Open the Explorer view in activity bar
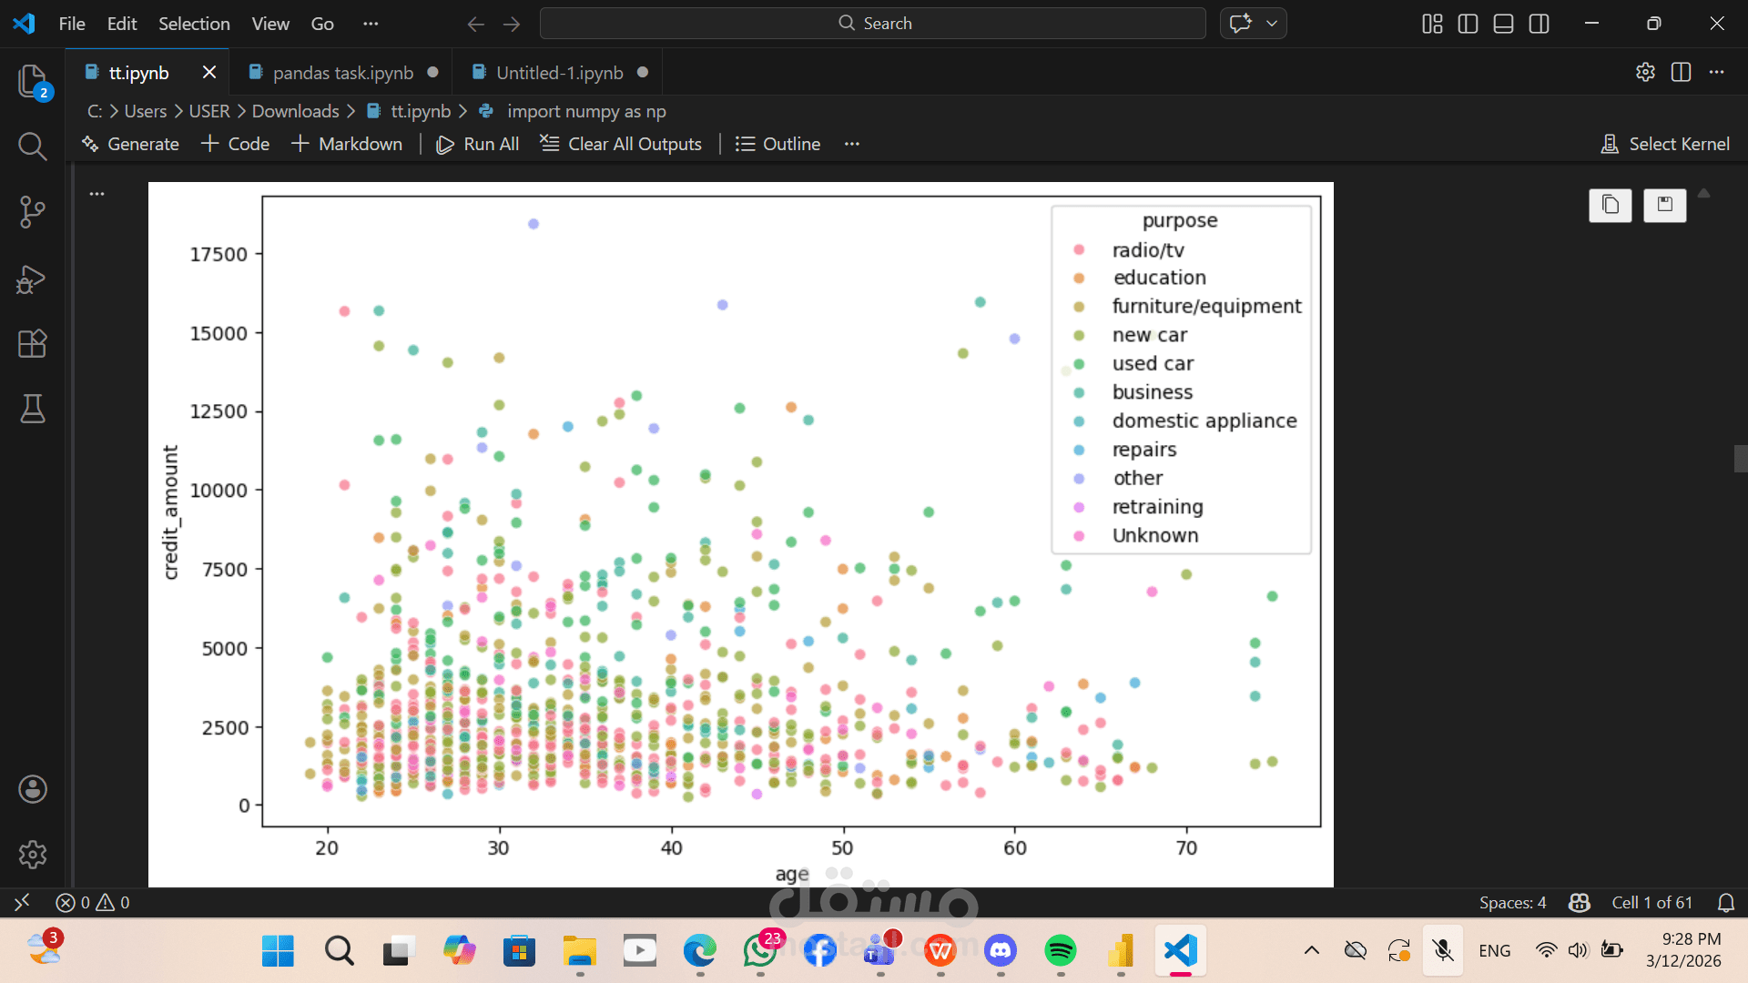The width and height of the screenshot is (1748, 983). point(33,81)
